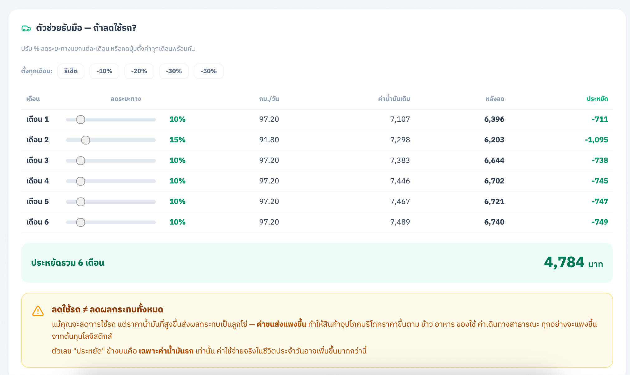Screen dimensions: 630x375
Task: Click the เดือน 3 slider thumb
Action: pos(81,161)
